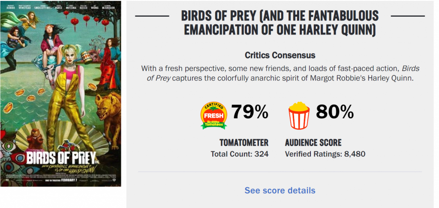Select the AUDIENCE SCORE label
Screen dimensions: 439x208
point(313,143)
